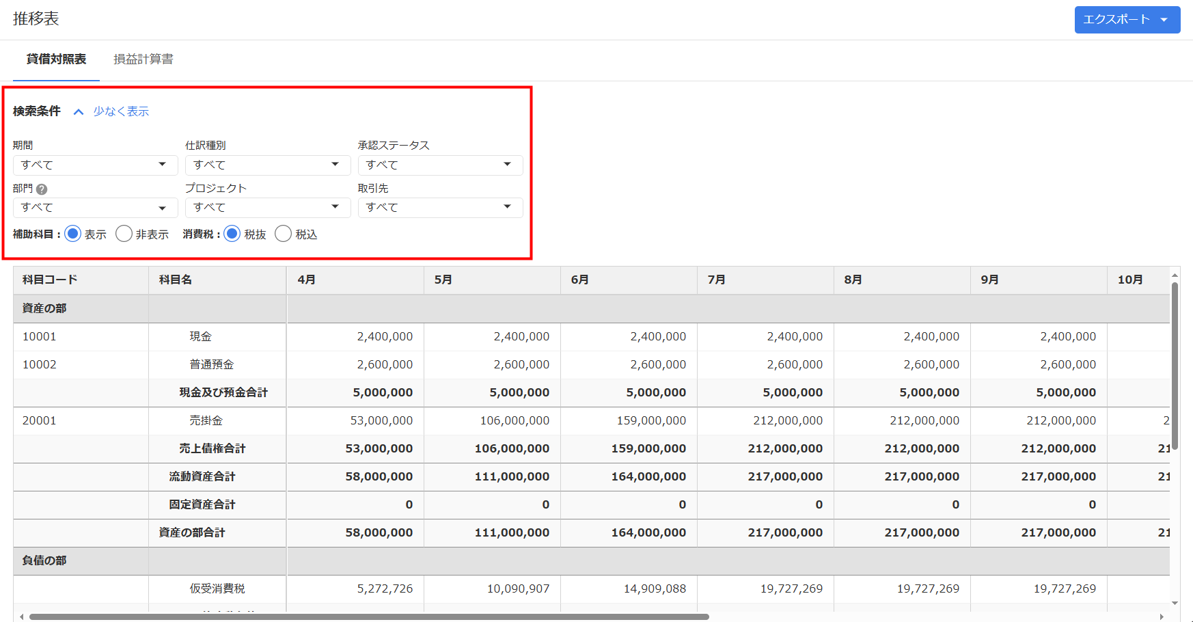
Task: Click account code 10001
Action: pos(40,336)
